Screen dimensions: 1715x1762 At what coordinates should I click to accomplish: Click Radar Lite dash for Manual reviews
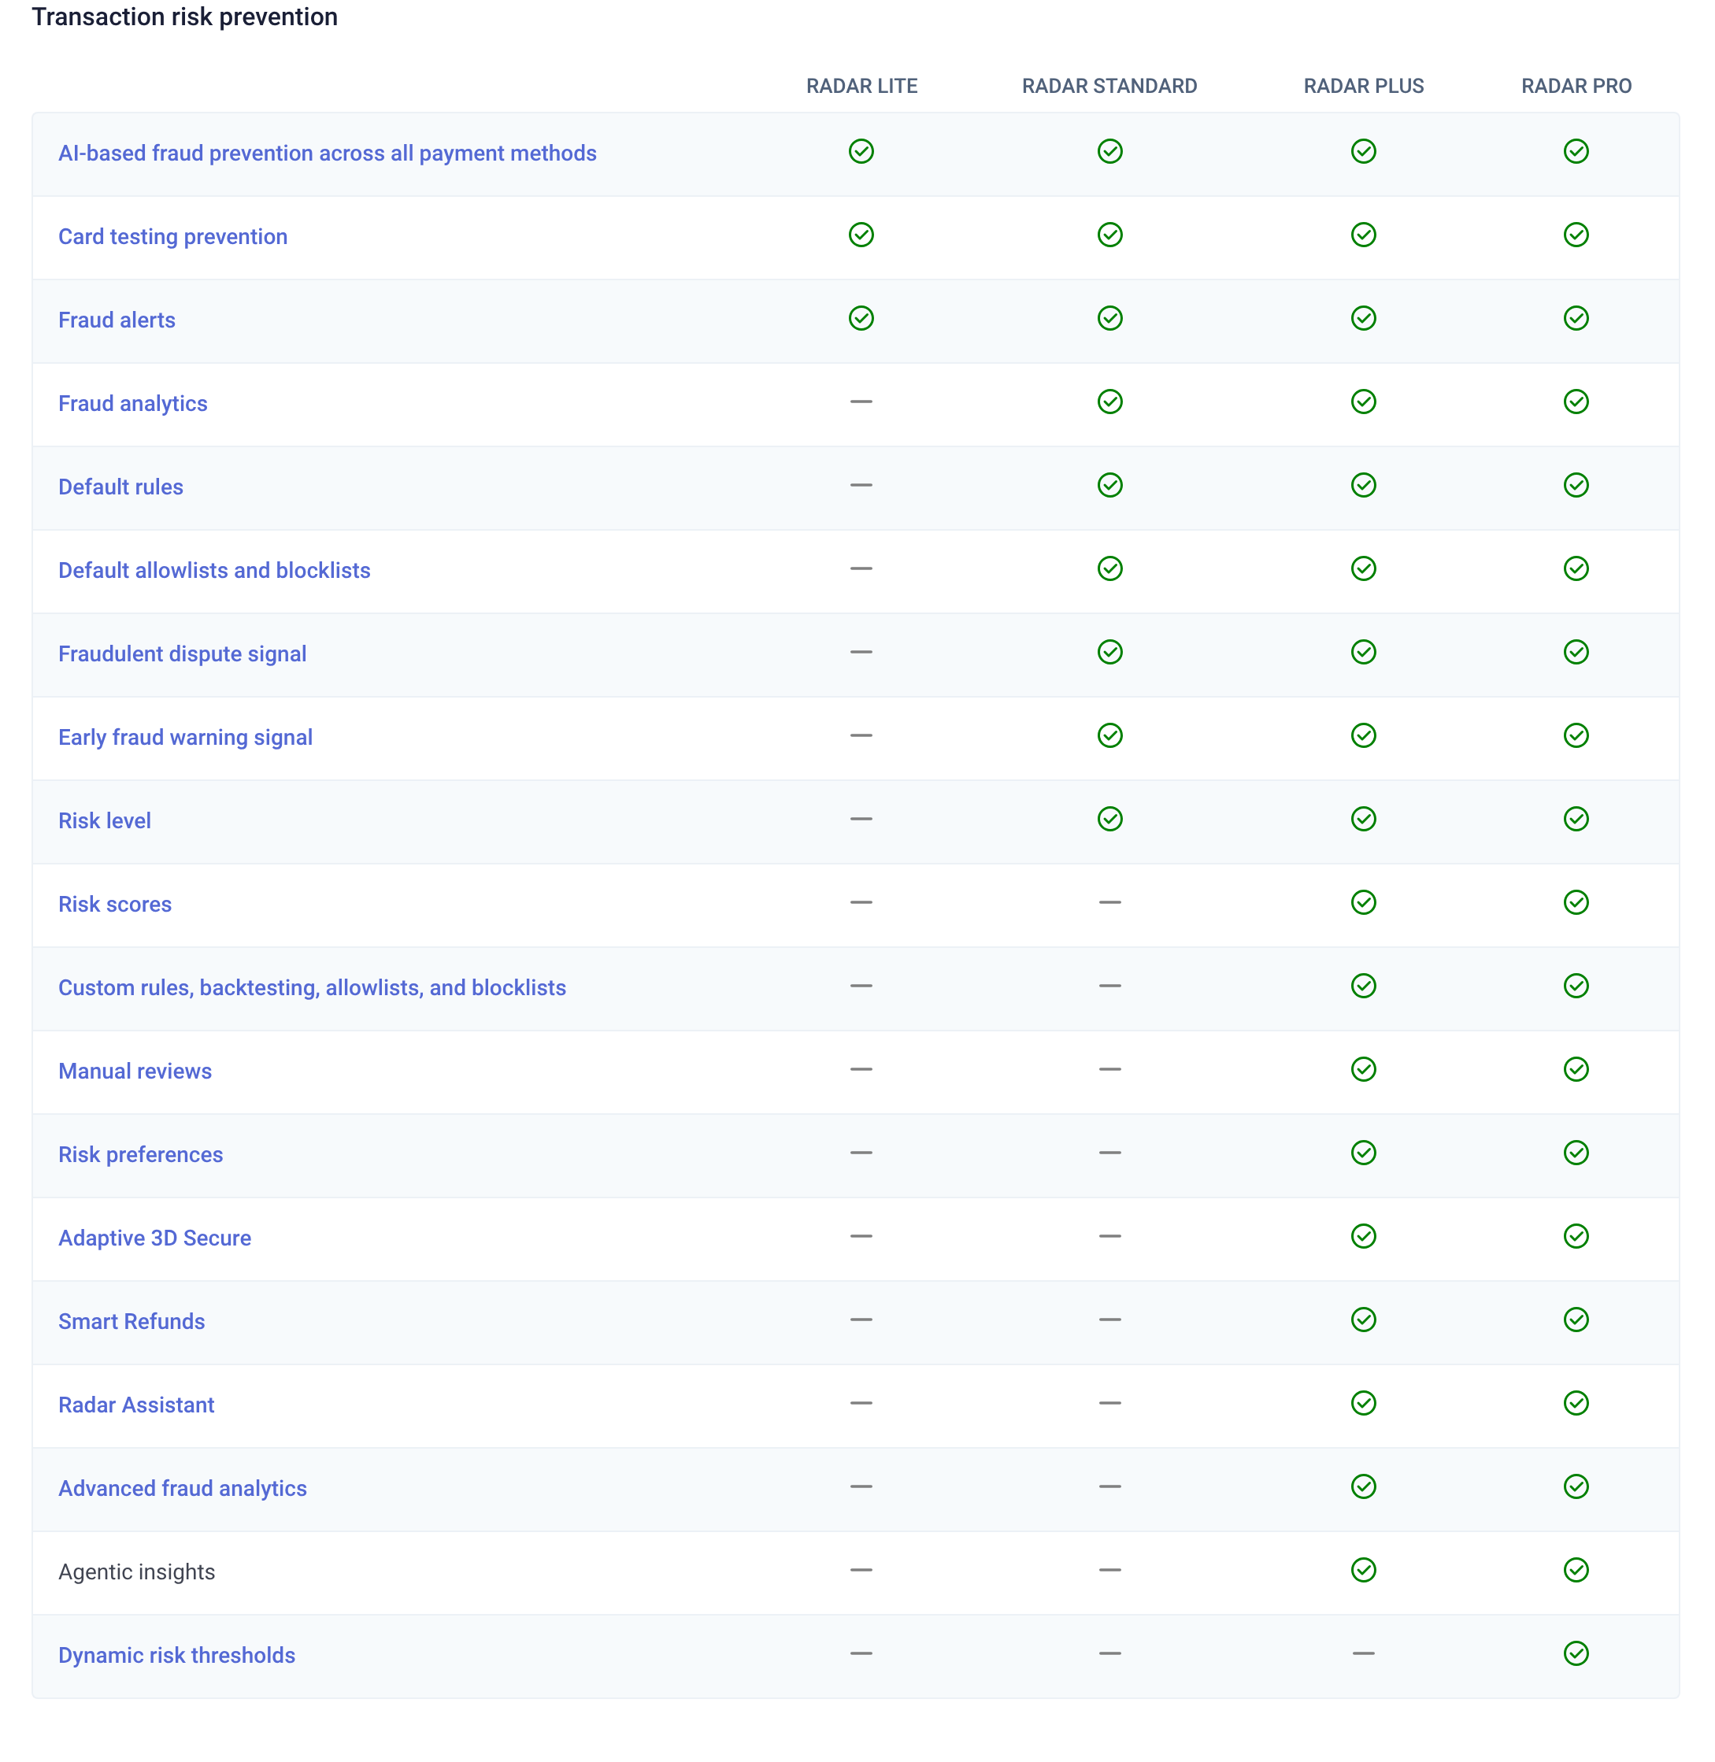click(861, 1070)
